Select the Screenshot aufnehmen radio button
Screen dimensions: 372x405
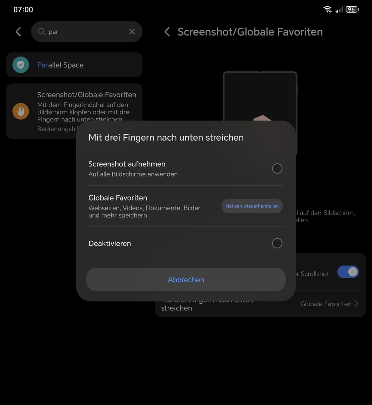tap(277, 169)
